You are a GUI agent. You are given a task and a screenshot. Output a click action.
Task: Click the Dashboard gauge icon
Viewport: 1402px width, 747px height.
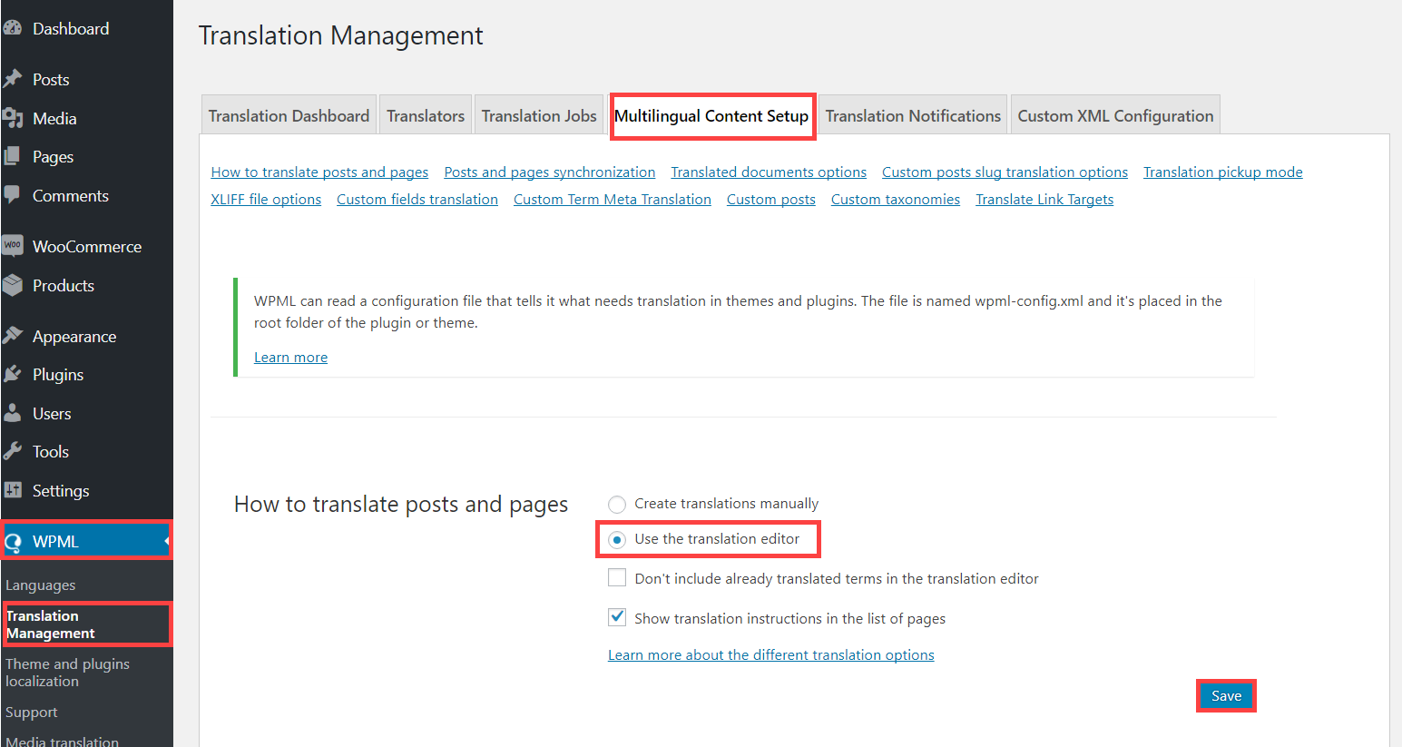[12, 28]
